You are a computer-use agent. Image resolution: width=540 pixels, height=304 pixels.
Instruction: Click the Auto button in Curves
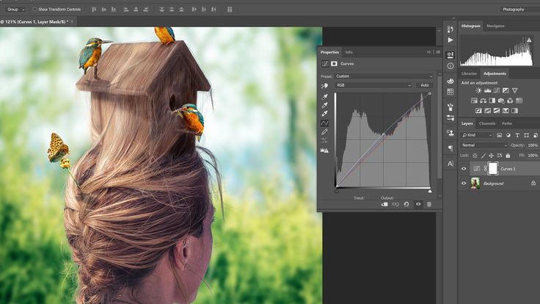click(425, 85)
